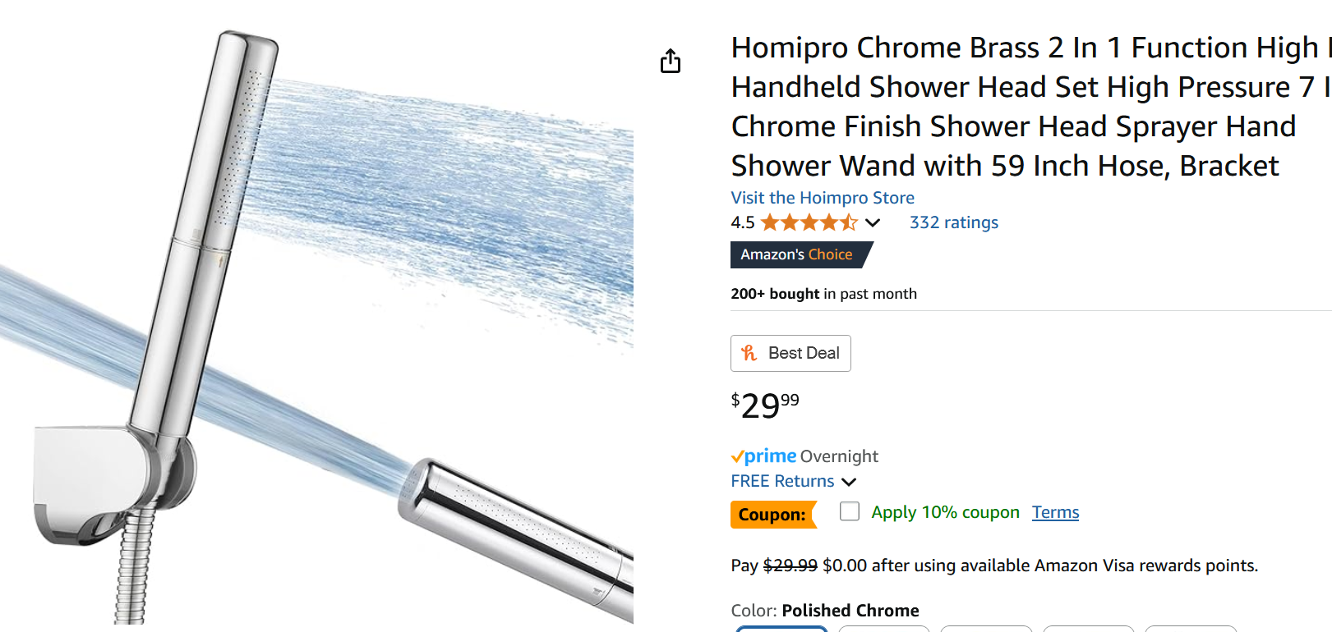
Task: Click the FREE Returns text link
Action: pos(782,481)
